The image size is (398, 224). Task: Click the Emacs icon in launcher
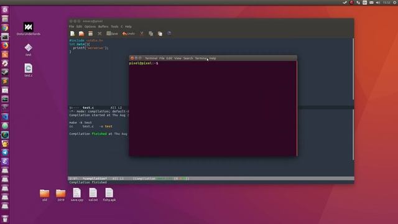click(x=5, y=161)
